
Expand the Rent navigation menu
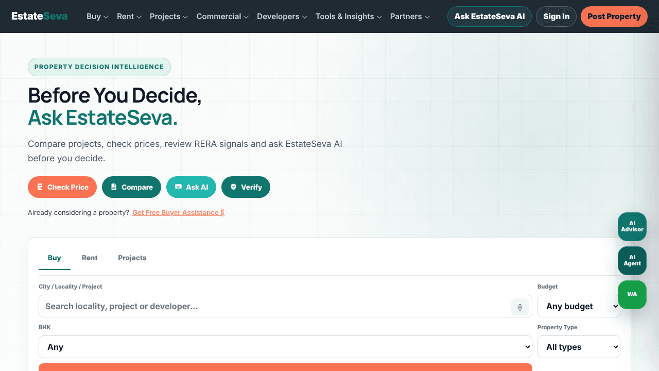click(129, 16)
